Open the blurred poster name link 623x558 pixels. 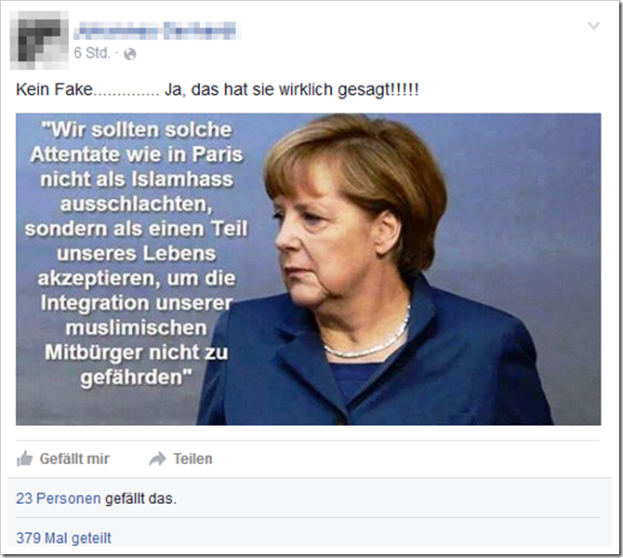click(157, 31)
